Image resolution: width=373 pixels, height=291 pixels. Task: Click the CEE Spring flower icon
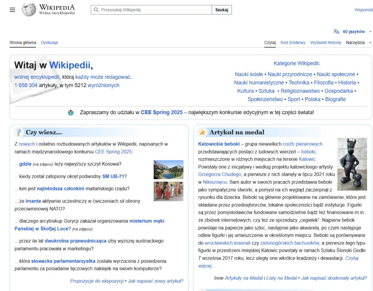point(71,112)
